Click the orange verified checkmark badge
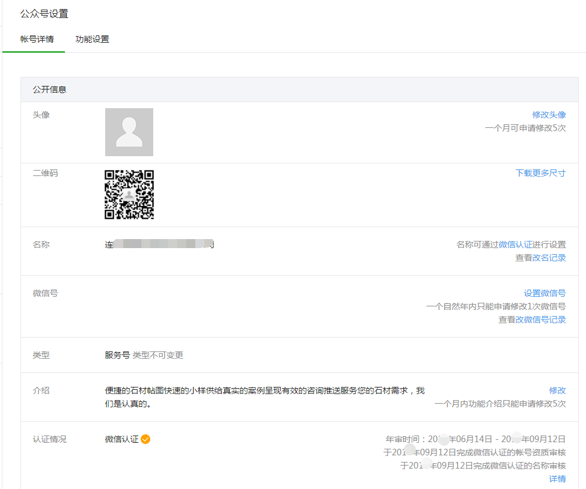The height and width of the screenshot is (489, 586). coord(146,439)
